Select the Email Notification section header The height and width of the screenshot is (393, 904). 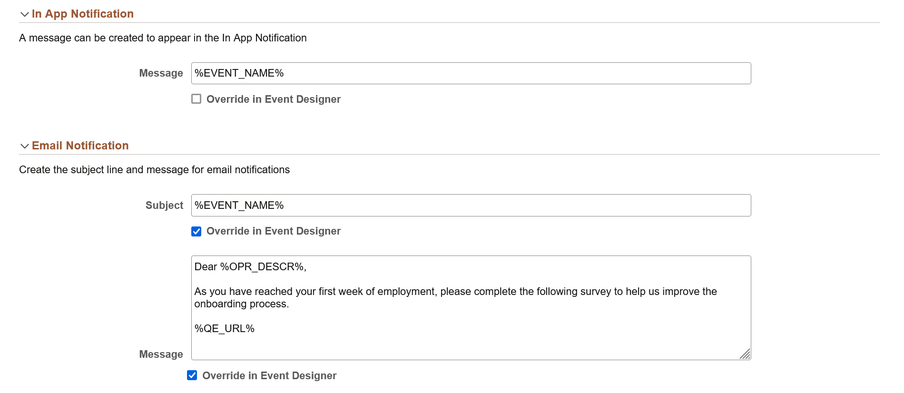pyautogui.click(x=79, y=146)
